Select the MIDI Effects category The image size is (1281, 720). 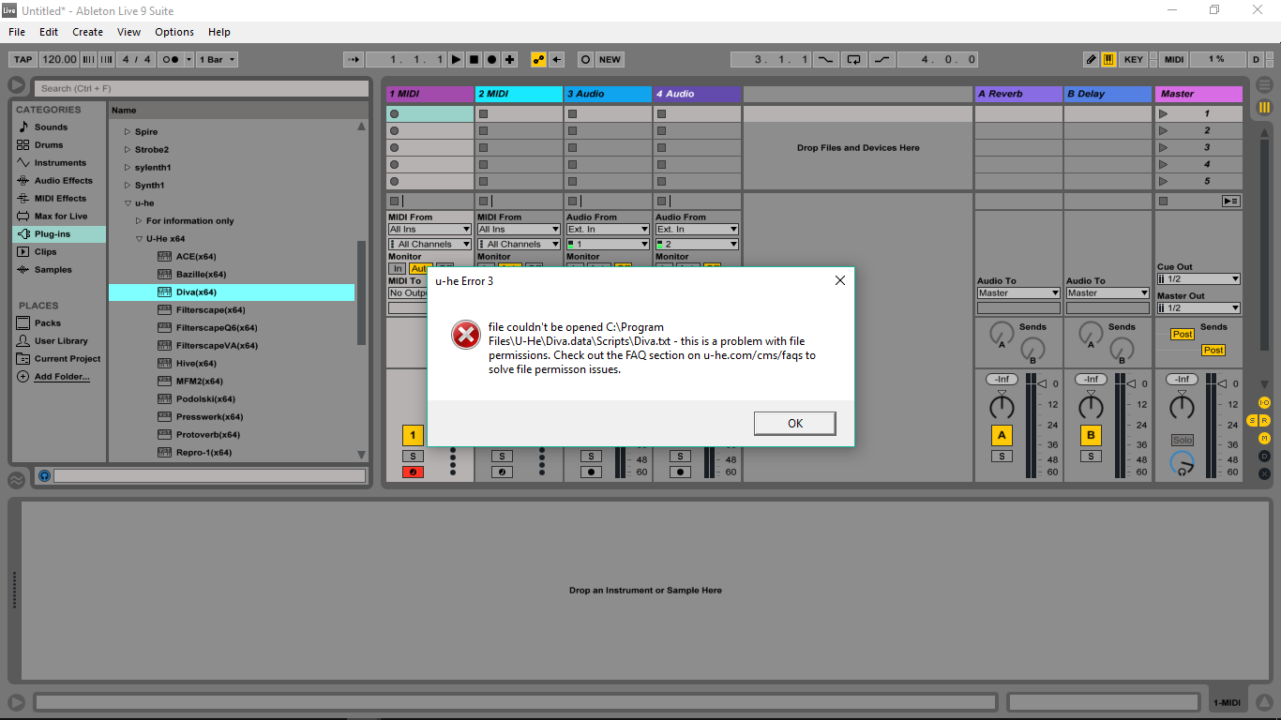pyautogui.click(x=58, y=198)
